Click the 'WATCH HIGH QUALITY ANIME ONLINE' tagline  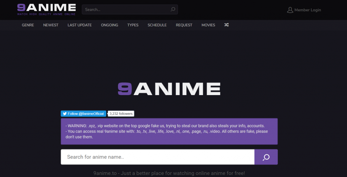[46, 14]
